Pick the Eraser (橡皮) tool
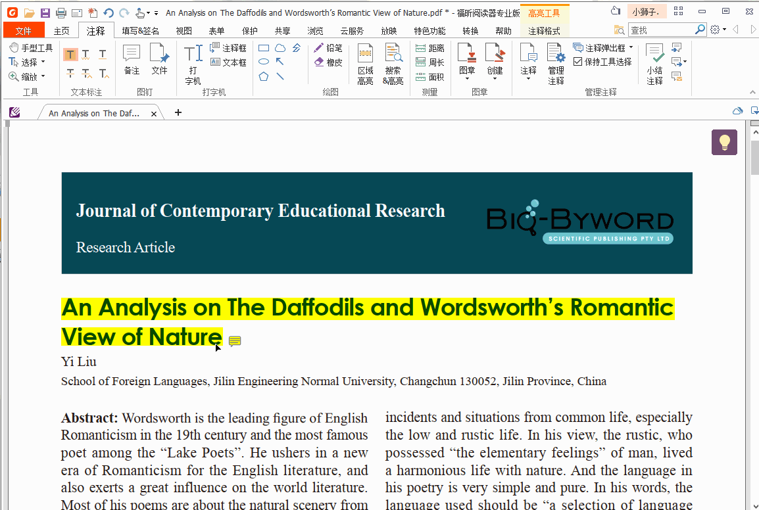This screenshot has height=510, width=759. (328, 62)
